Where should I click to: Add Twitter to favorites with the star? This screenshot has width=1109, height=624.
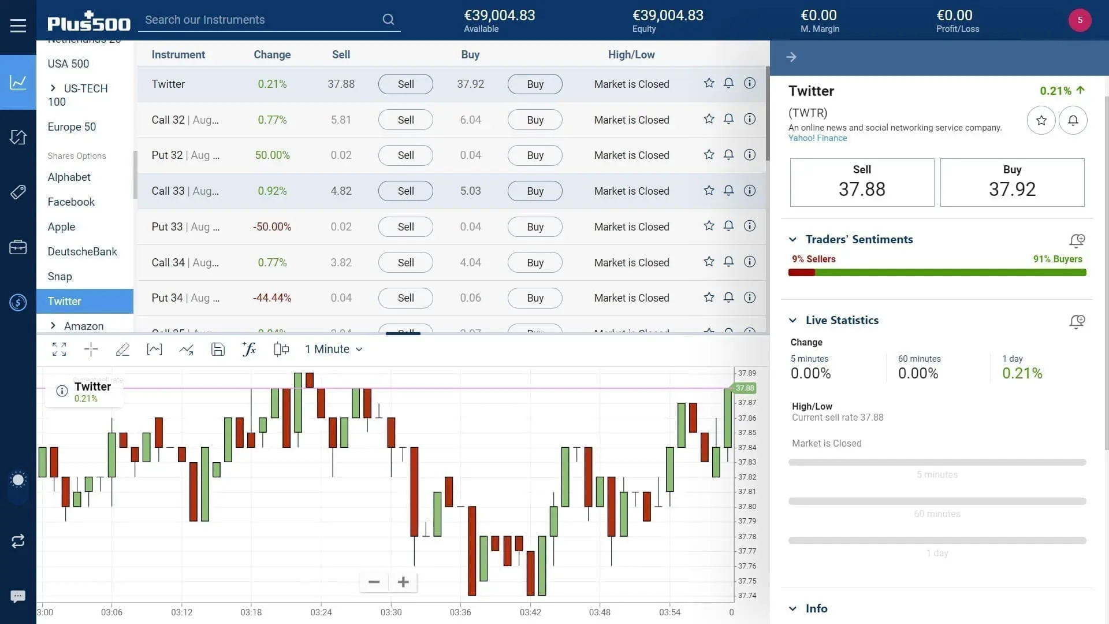pyautogui.click(x=709, y=83)
